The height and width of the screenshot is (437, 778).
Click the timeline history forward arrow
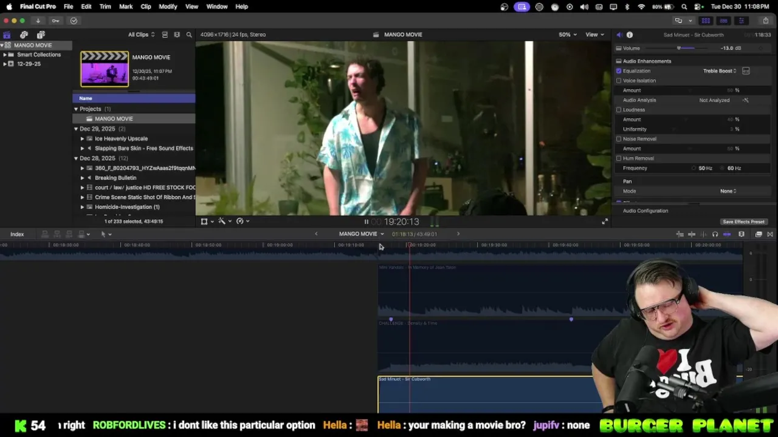pos(458,234)
